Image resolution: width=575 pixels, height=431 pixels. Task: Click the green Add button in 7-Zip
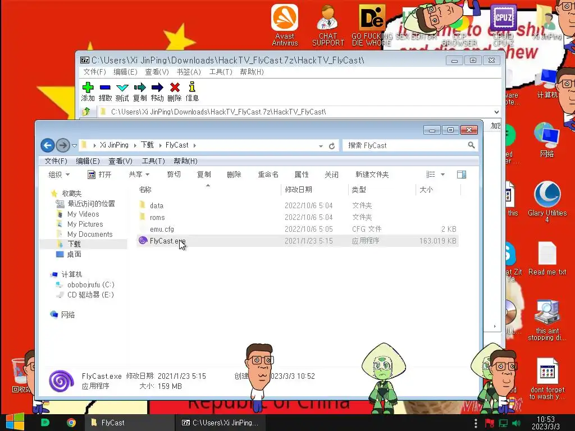coord(88,91)
